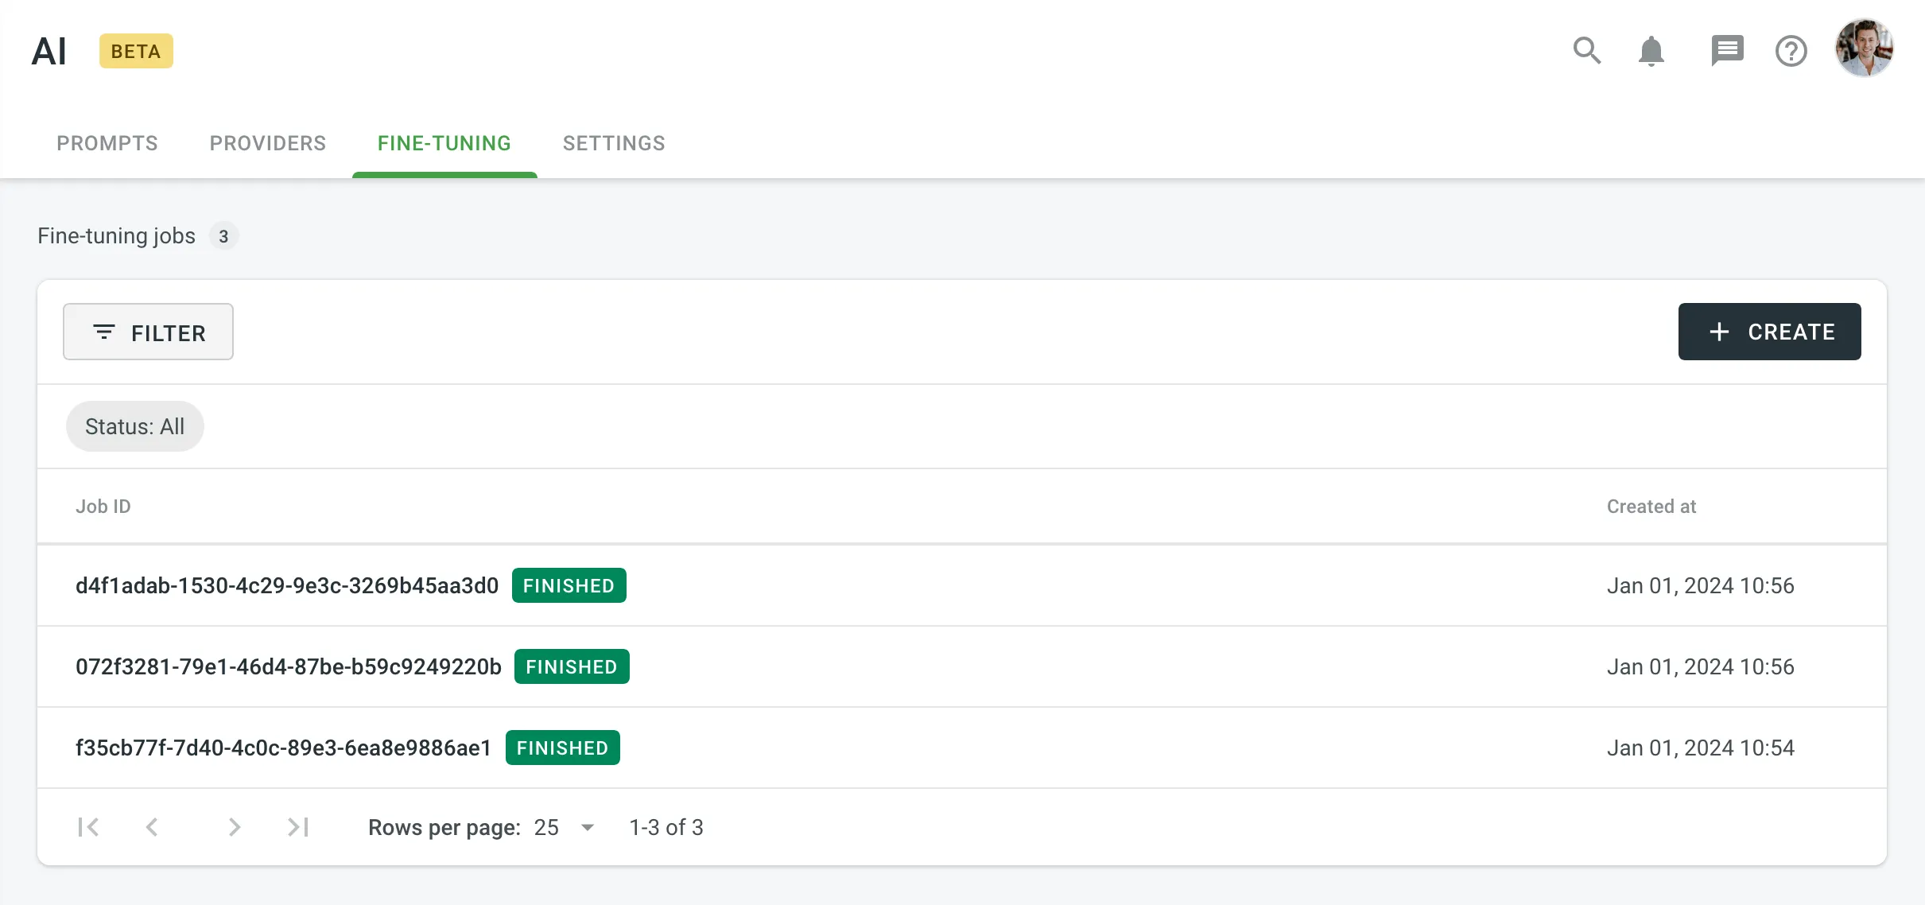Click the search icon in the top bar

1587,52
